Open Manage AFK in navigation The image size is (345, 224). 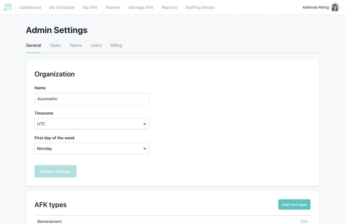click(x=141, y=8)
